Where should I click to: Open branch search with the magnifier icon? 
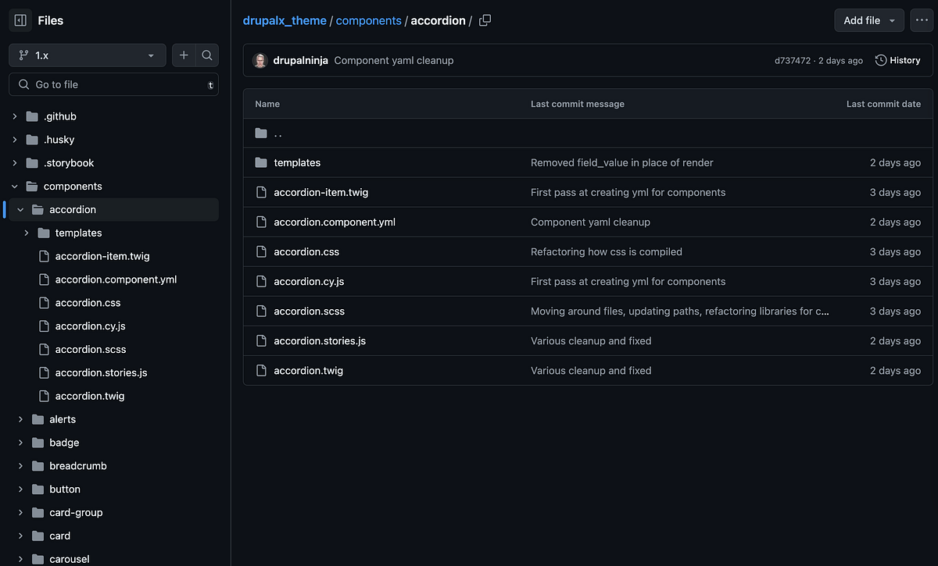coord(206,55)
